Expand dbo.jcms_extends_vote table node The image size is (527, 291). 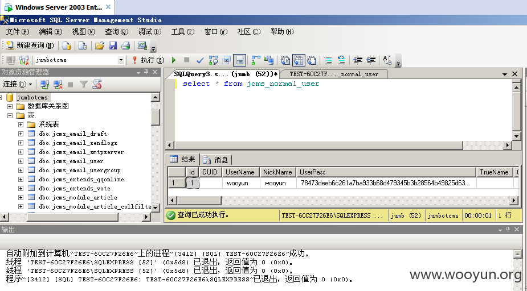coord(21,189)
